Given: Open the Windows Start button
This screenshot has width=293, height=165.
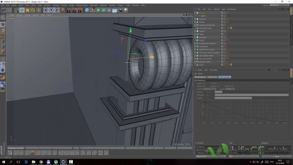Looking at the screenshot, I should [x=4, y=162].
